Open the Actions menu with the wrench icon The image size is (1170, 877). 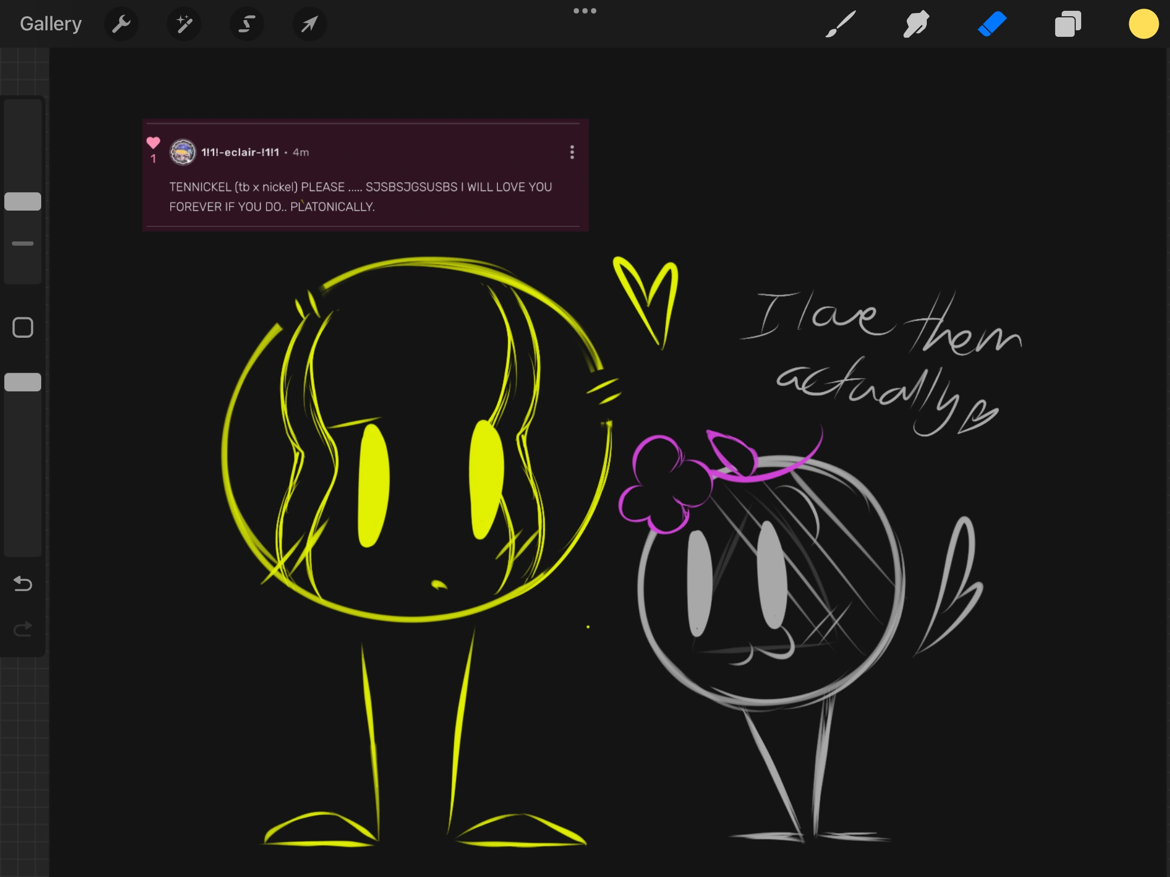[121, 24]
